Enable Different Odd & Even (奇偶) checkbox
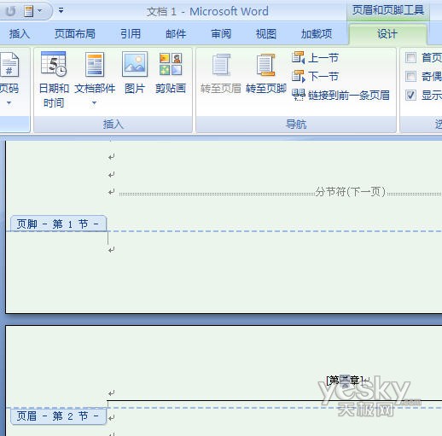This screenshot has height=436, width=442. click(410, 76)
